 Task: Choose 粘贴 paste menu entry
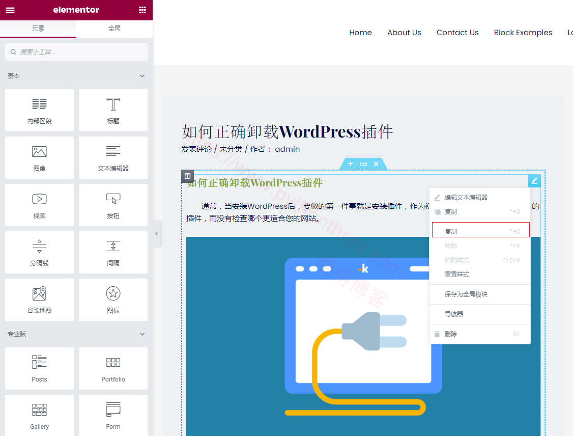click(480, 246)
